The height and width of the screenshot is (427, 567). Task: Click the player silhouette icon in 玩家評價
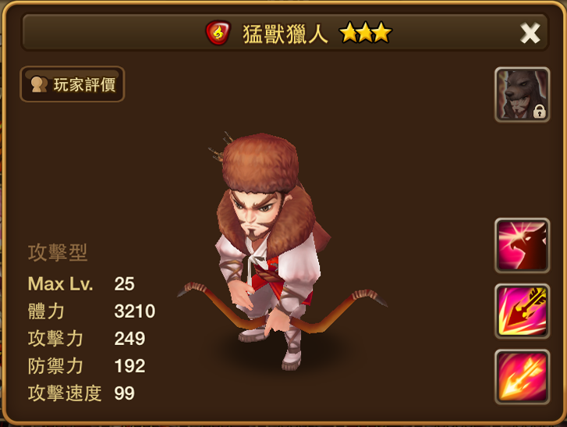coord(39,84)
